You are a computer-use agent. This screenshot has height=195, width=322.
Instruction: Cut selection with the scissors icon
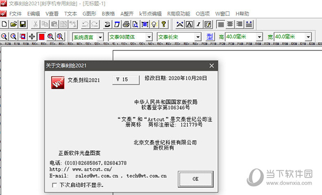[35, 24]
